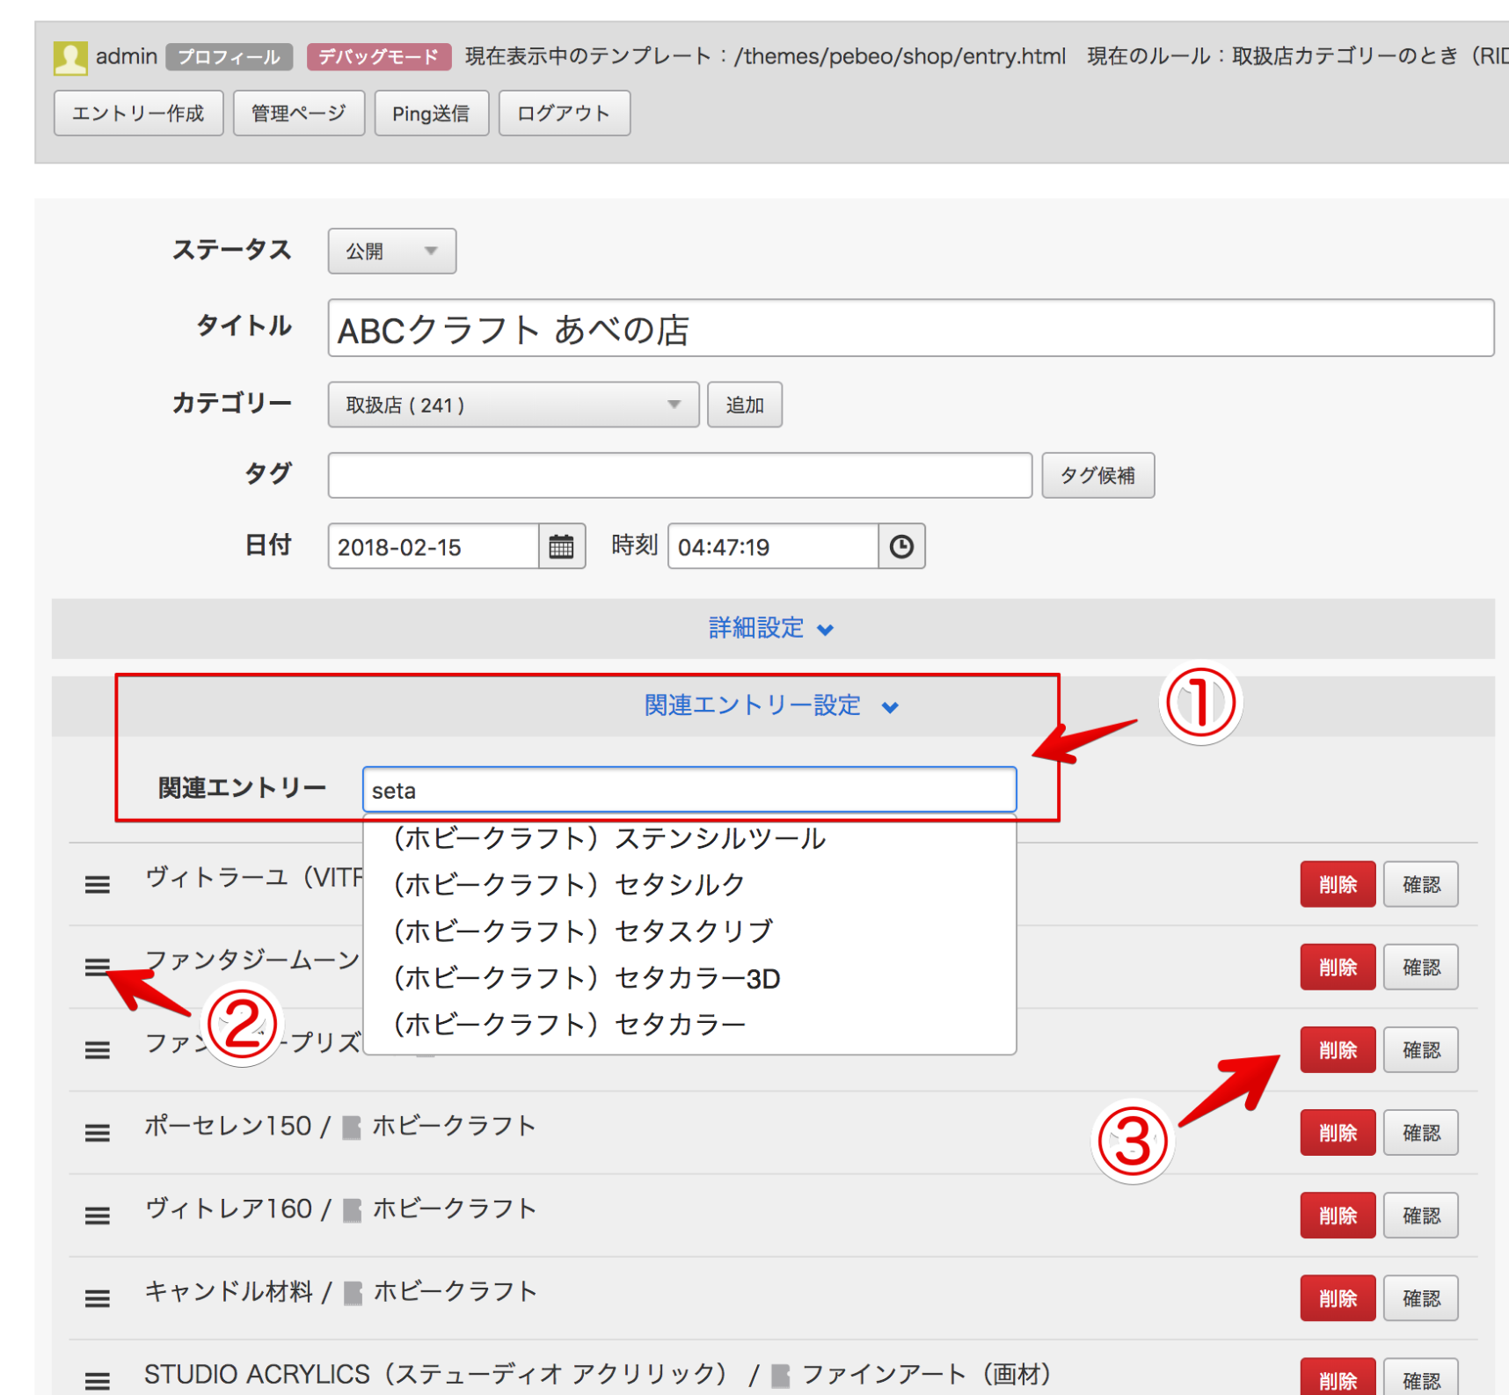This screenshot has width=1509, height=1395.
Task: Click 確認 for the ヴィトレア160 entry
Action: tap(1420, 1216)
